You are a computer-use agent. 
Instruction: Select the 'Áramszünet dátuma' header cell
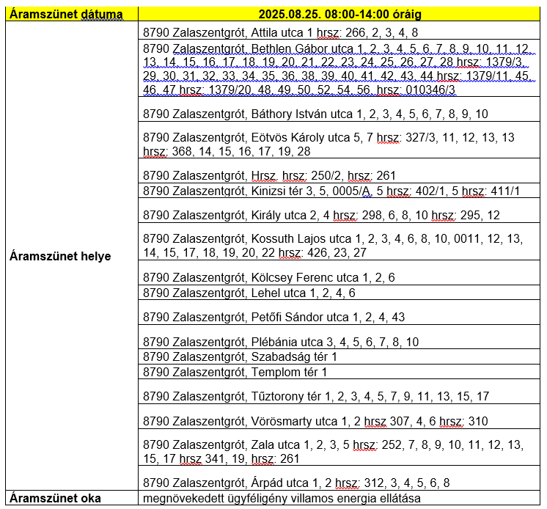click(x=72, y=14)
